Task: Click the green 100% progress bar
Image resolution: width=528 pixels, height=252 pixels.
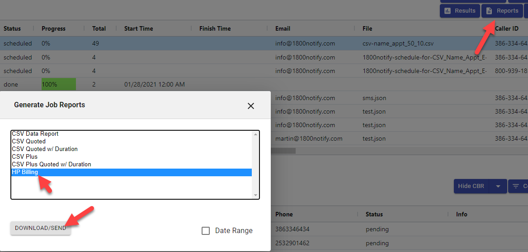Action: point(58,84)
